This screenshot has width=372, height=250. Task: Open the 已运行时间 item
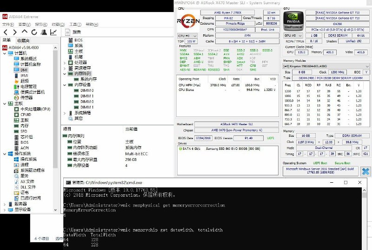click(30, 198)
